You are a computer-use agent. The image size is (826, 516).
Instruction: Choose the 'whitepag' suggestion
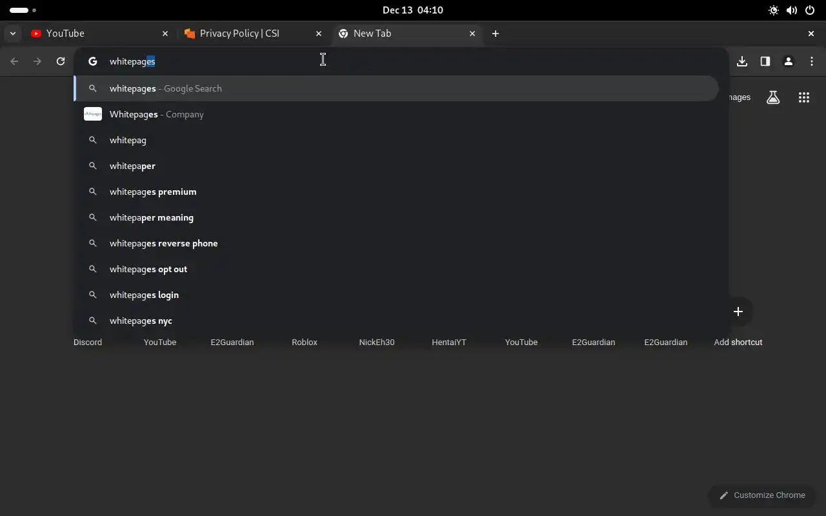[396, 140]
